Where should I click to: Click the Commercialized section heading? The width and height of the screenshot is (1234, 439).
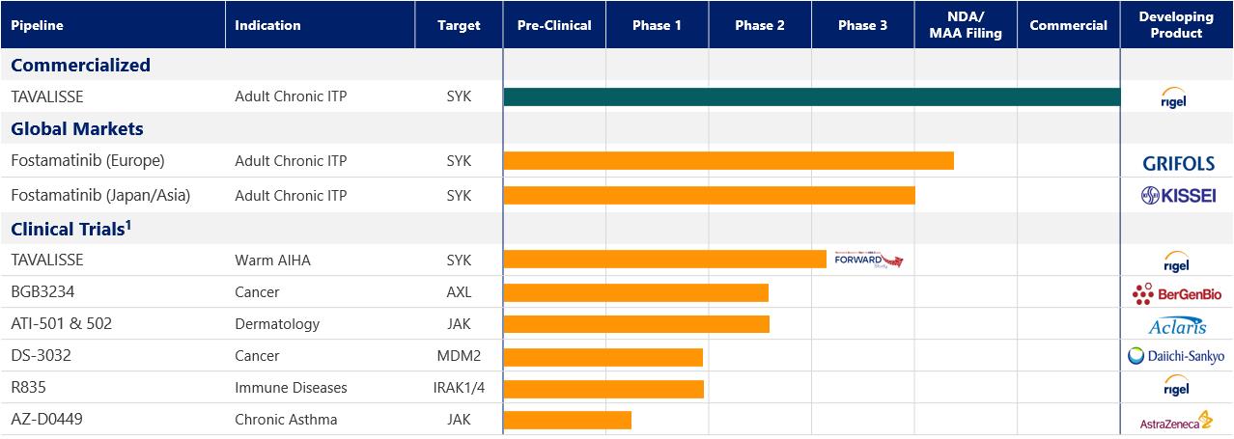(x=80, y=65)
